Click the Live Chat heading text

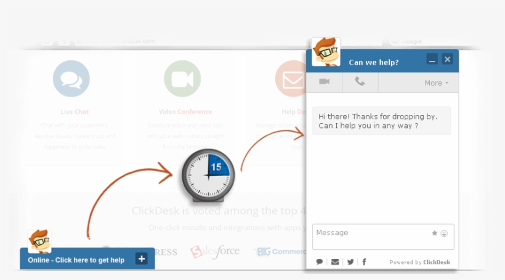tap(75, 111)
